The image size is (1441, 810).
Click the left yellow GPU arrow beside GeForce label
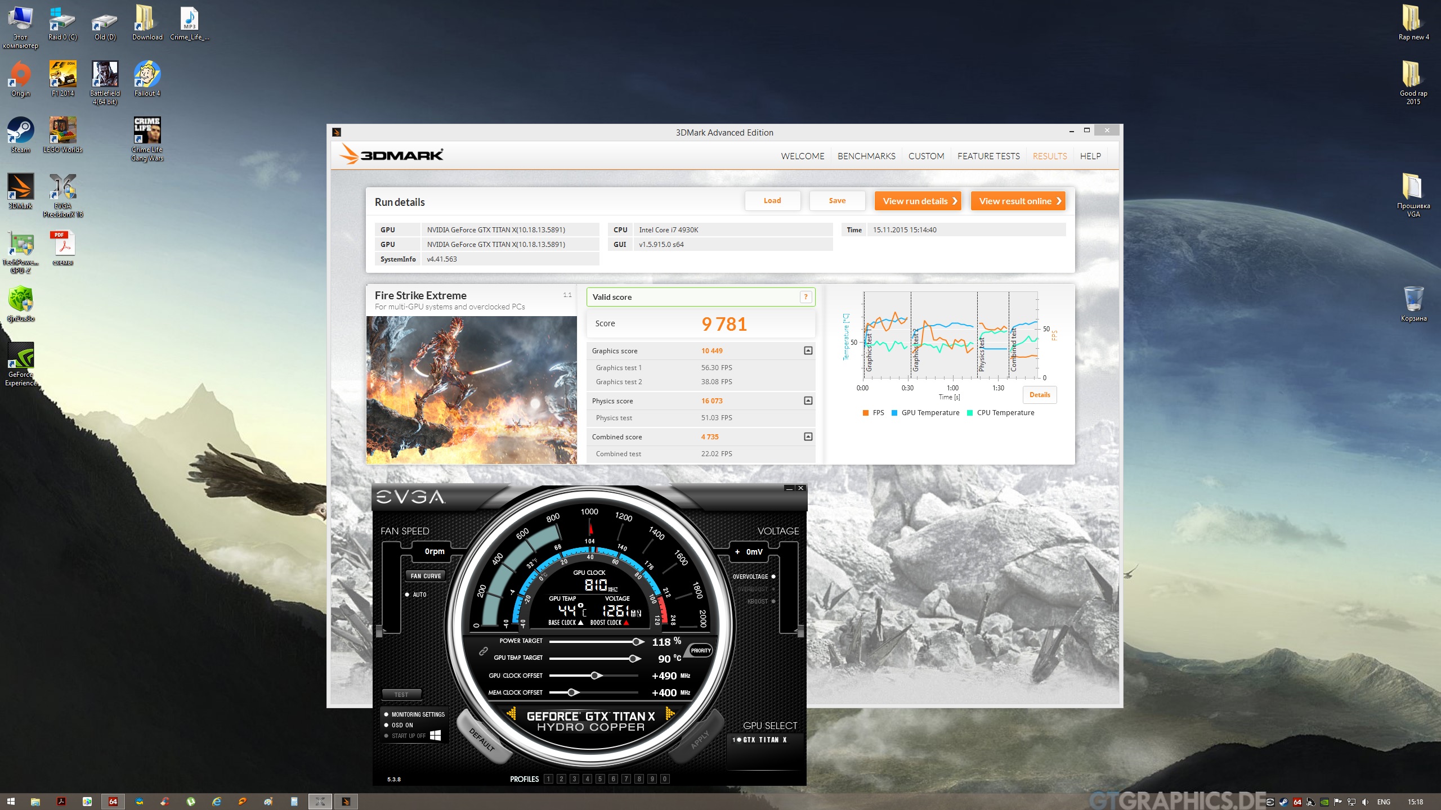[512, 714]
